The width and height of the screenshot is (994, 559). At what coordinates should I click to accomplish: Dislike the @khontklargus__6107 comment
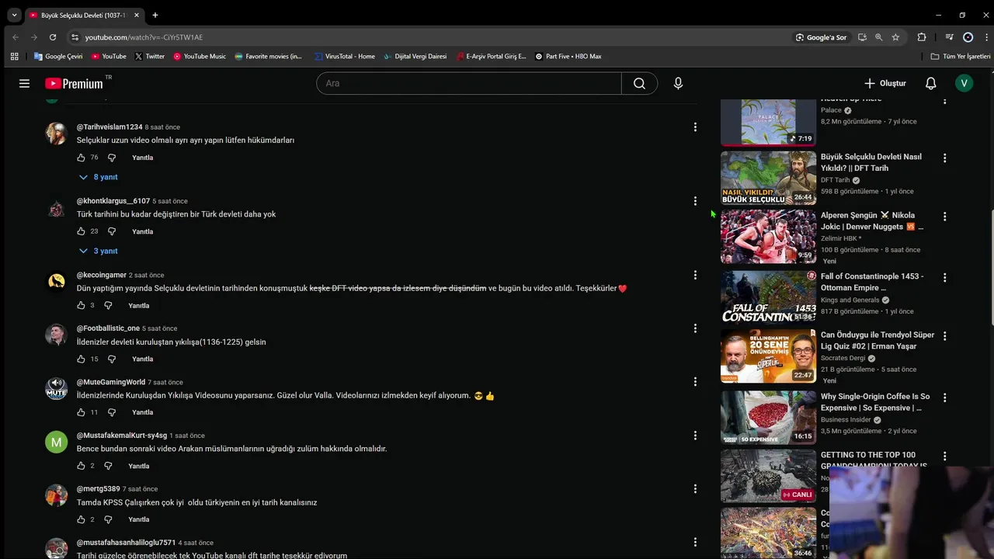click(112, 231)
